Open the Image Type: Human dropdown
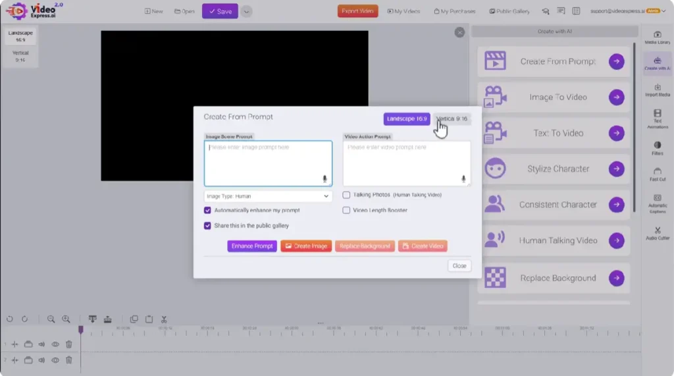This screenshot has width=674, height=376. (x=268, y=196)
